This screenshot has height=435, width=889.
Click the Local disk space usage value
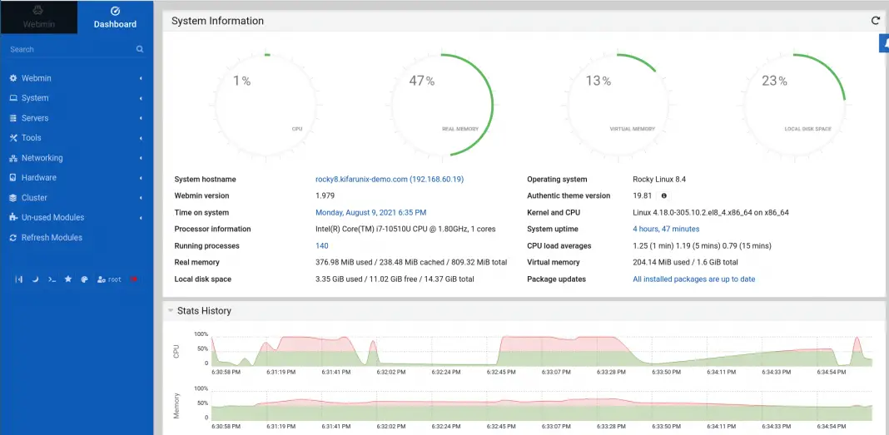click(395, 279)
